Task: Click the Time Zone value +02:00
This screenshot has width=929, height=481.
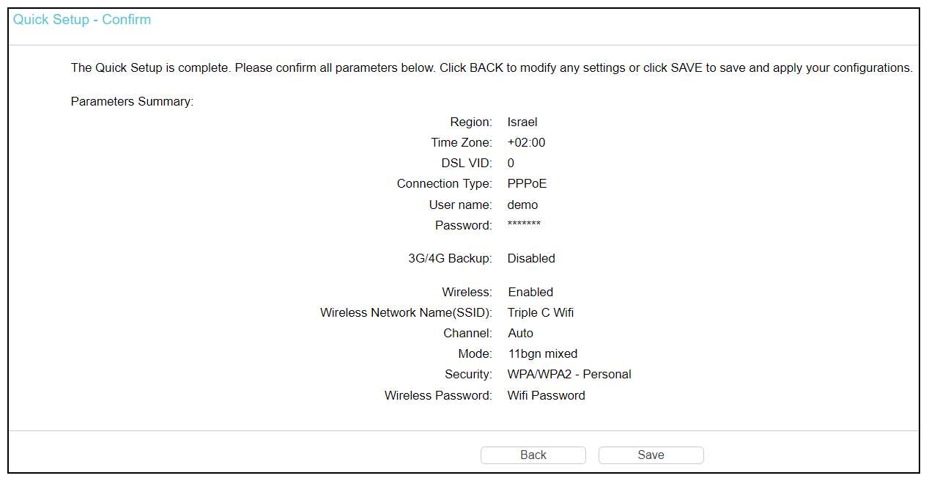Action: point(526,143)
